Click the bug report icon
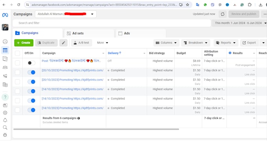 pyautogui.click(x=5, y=135)
